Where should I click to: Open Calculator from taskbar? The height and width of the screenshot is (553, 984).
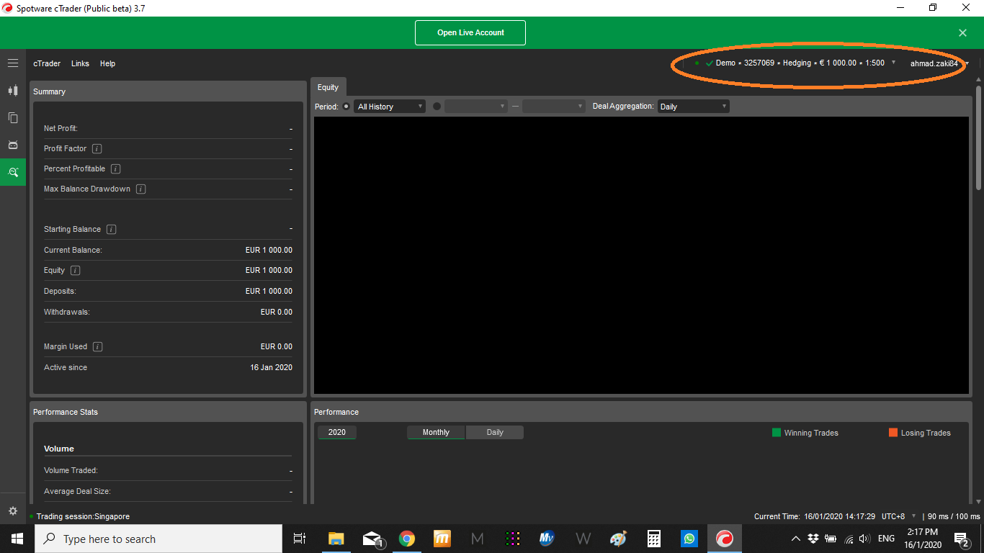pyautogui.click(x=654, y=539)
